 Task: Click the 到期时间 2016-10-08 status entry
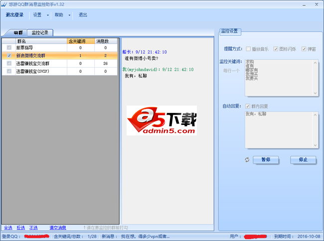tap(297, 237)
